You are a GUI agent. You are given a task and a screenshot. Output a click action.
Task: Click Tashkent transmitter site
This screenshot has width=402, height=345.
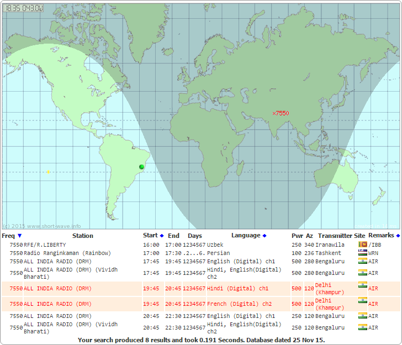[x=328, y=253]
